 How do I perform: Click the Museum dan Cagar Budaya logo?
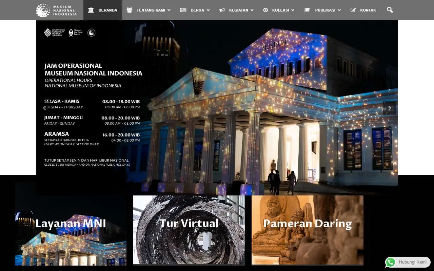[x=75, y=33]
